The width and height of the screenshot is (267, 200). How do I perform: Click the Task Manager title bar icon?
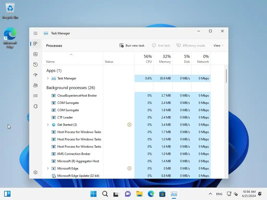click(46, 33)
